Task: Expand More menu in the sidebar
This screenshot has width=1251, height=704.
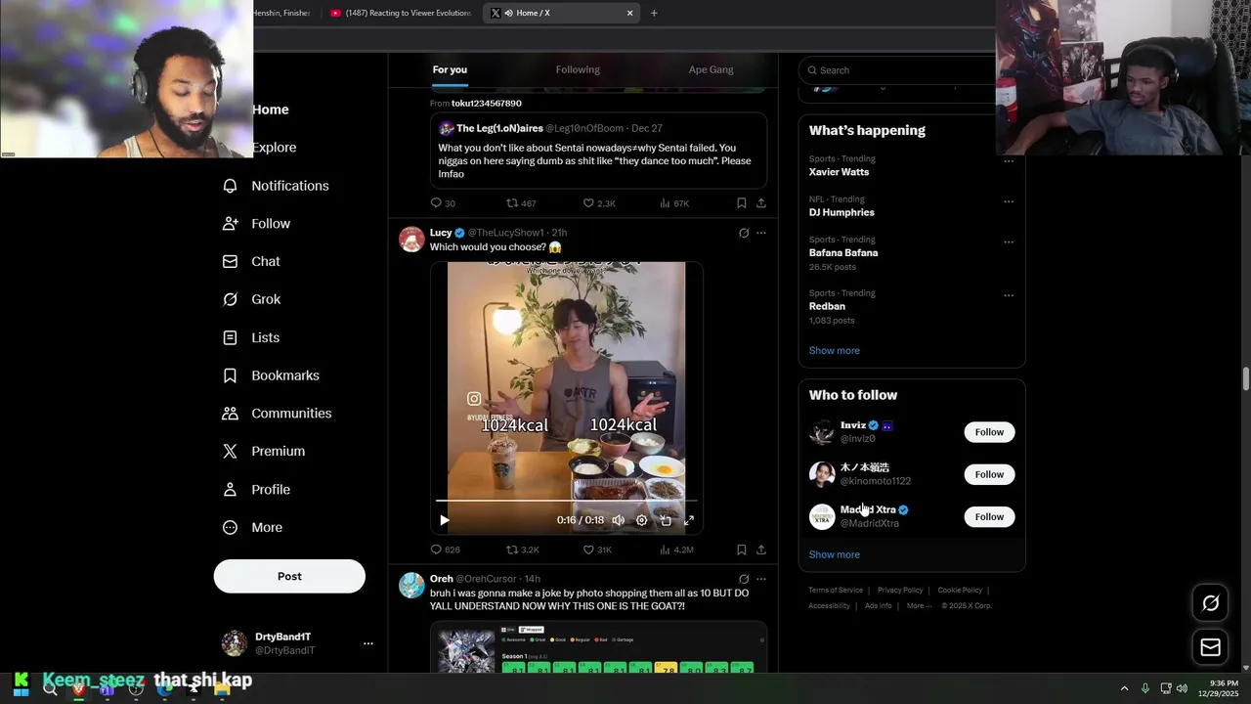Action: click(252, 528)
